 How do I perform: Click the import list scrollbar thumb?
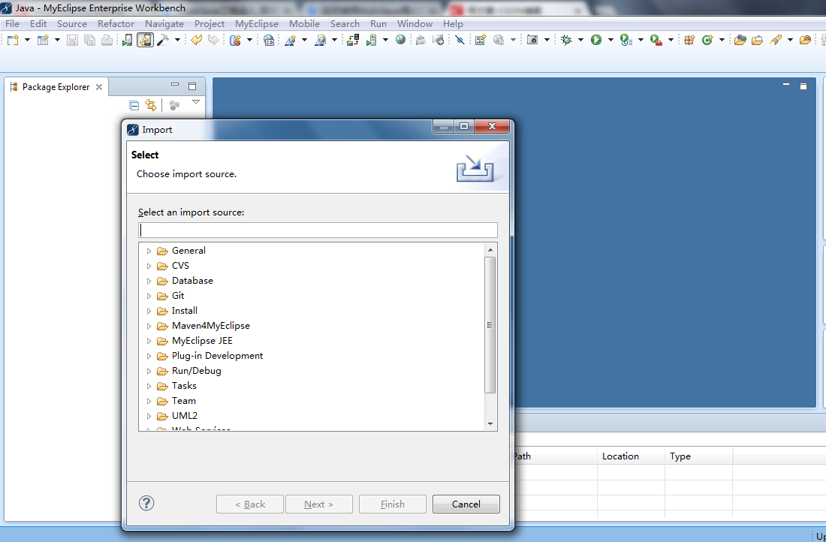click(x=490, y=325)
